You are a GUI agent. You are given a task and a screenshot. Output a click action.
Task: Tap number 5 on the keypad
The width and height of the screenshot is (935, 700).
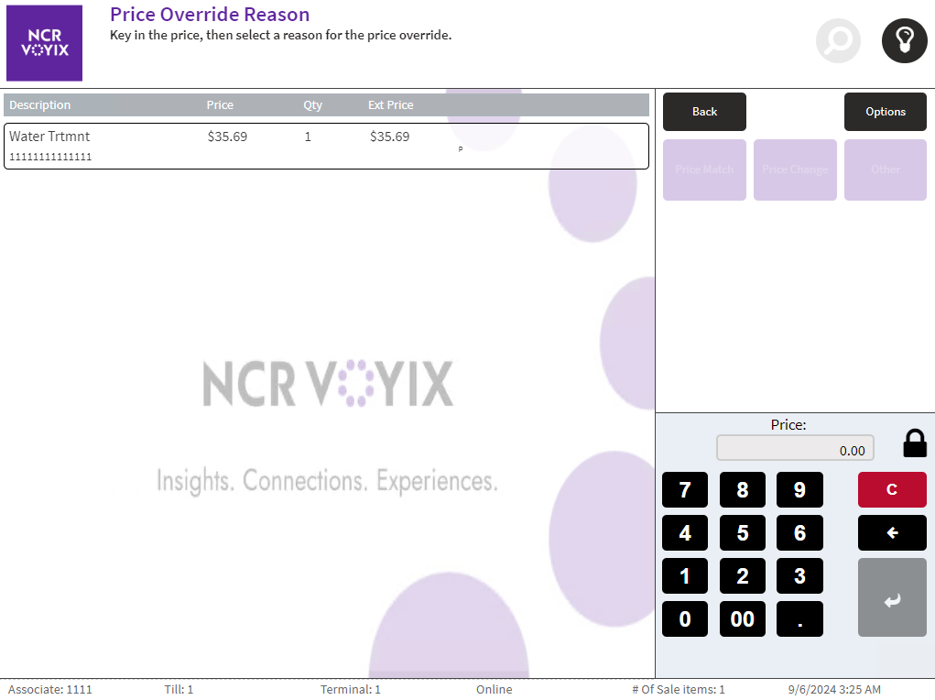[742, 533]
